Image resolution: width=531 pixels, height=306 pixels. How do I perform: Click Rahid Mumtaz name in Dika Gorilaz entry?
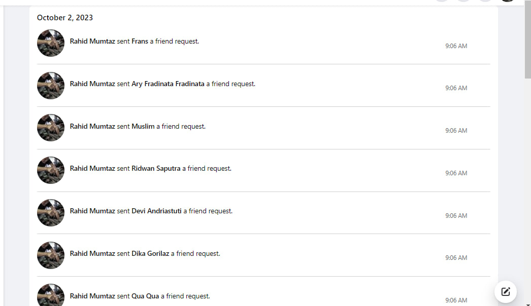tap(92, 254)
